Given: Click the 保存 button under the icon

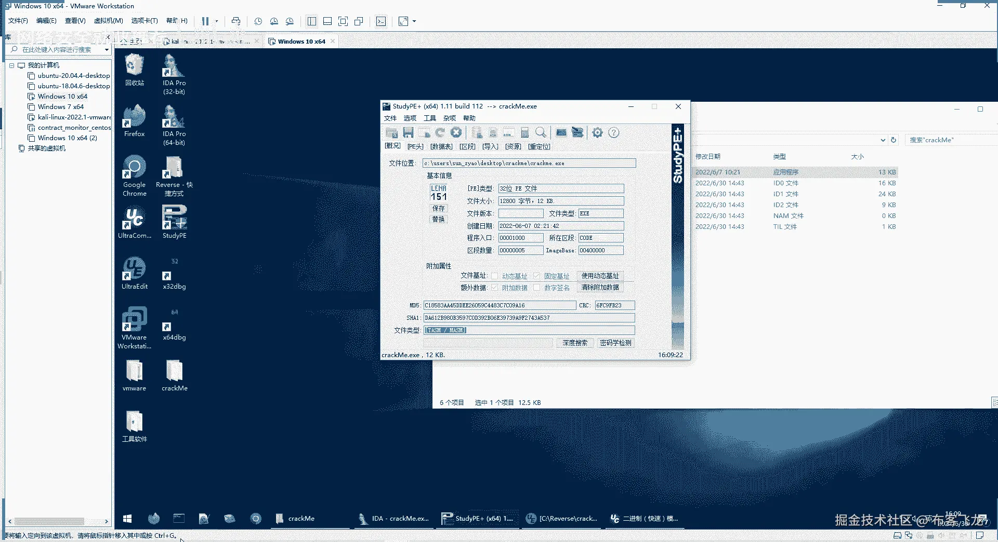Looking at the screenshot, I should [439, 208].
